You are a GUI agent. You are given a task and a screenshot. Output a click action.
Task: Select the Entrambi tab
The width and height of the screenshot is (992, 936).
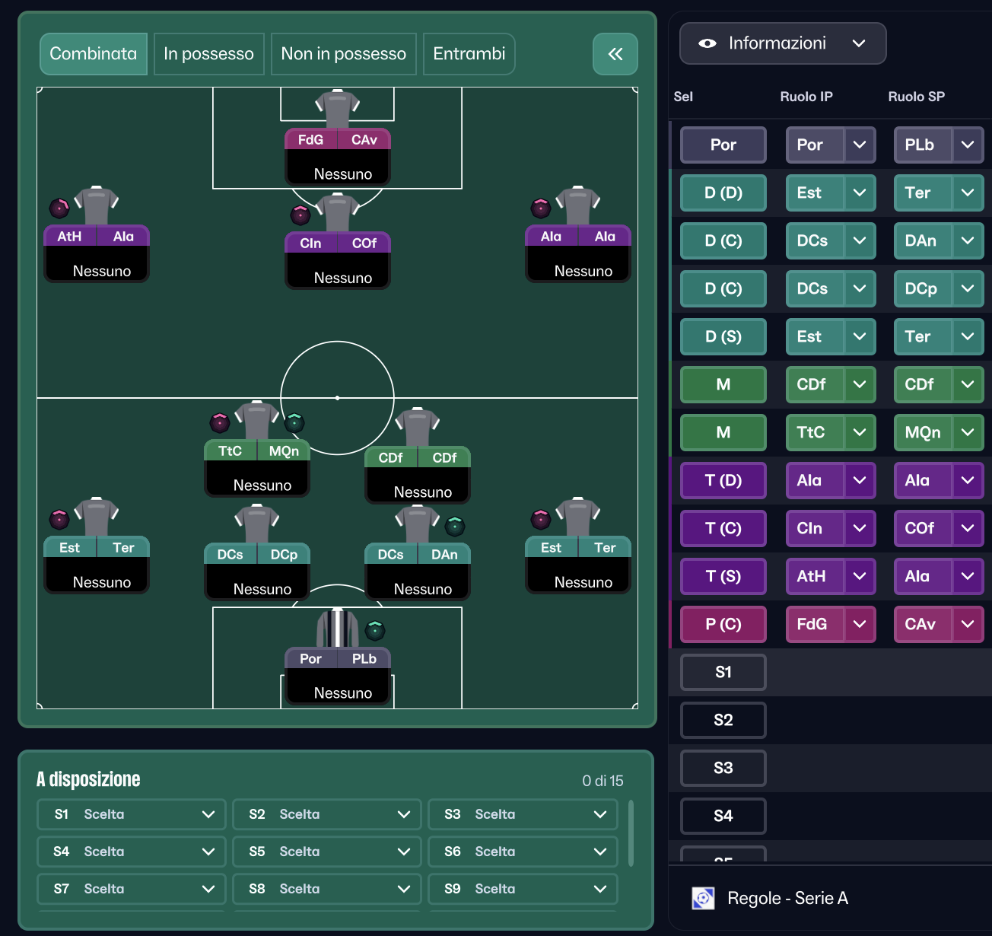tap(469, 54)
